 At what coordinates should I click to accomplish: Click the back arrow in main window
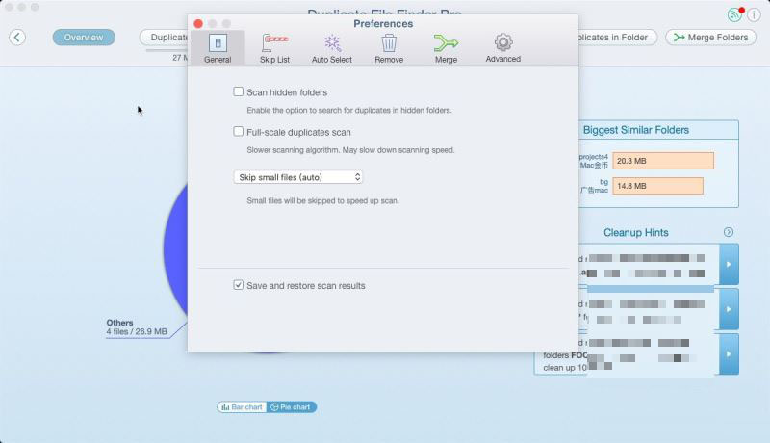pos(17,38)
